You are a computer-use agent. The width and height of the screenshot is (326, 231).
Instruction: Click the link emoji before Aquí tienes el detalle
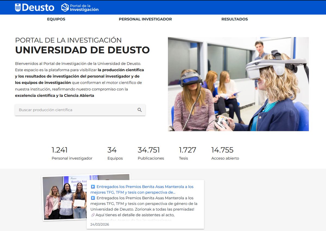[x=93, y=215]
